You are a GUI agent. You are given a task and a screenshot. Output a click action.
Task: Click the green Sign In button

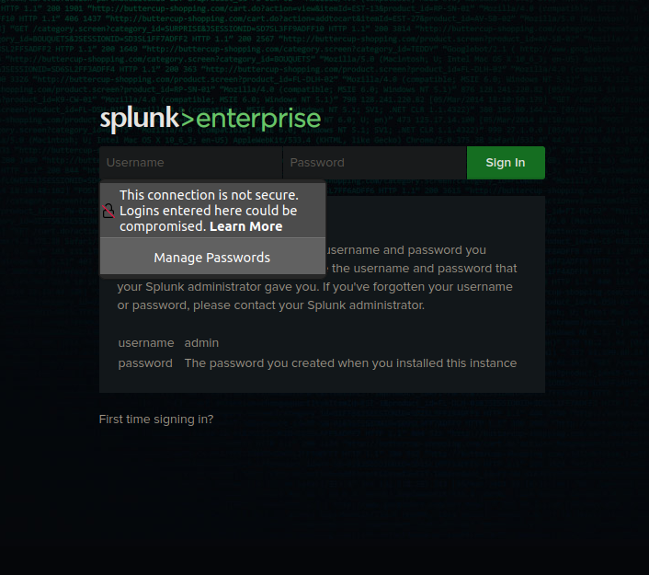[506, 163]
